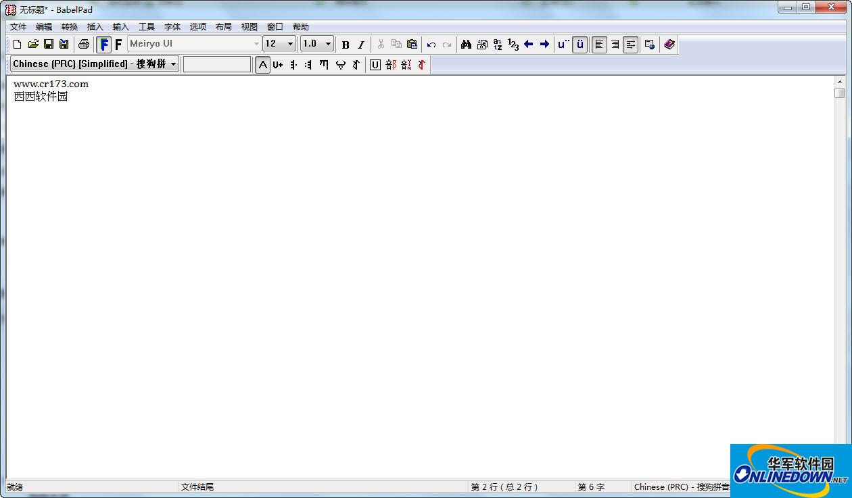Click the open file folder icon
852x498 pixels.
(x=33, y=45)
